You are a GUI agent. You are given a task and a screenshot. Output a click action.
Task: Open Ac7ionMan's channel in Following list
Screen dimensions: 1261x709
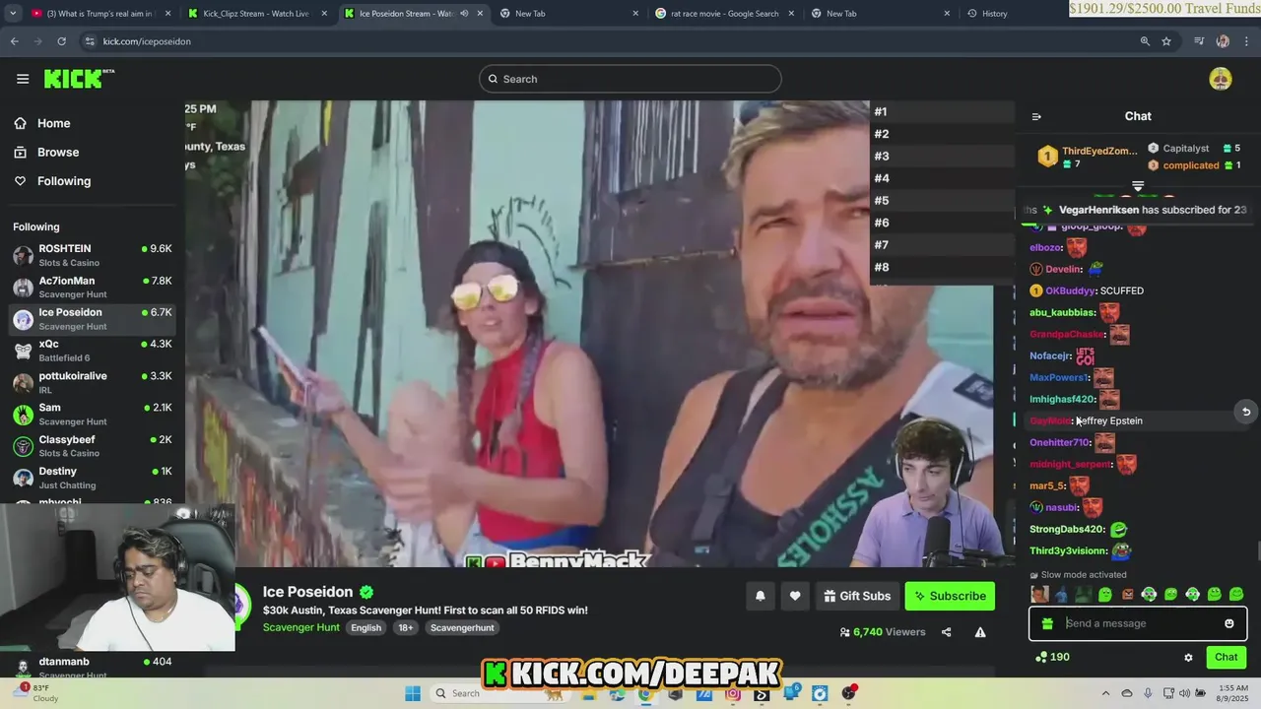point(93,287)
